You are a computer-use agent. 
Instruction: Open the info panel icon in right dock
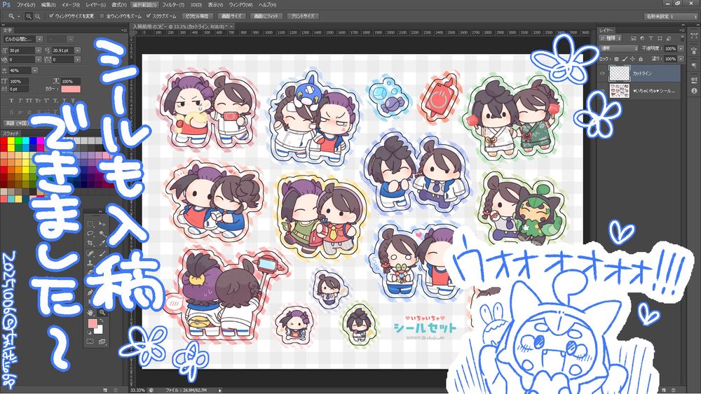(x=694, y=90)
